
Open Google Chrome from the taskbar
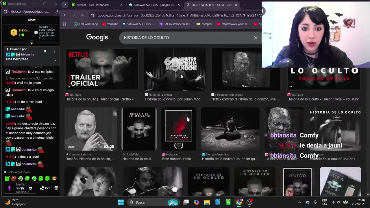click(x=239, y=202)
